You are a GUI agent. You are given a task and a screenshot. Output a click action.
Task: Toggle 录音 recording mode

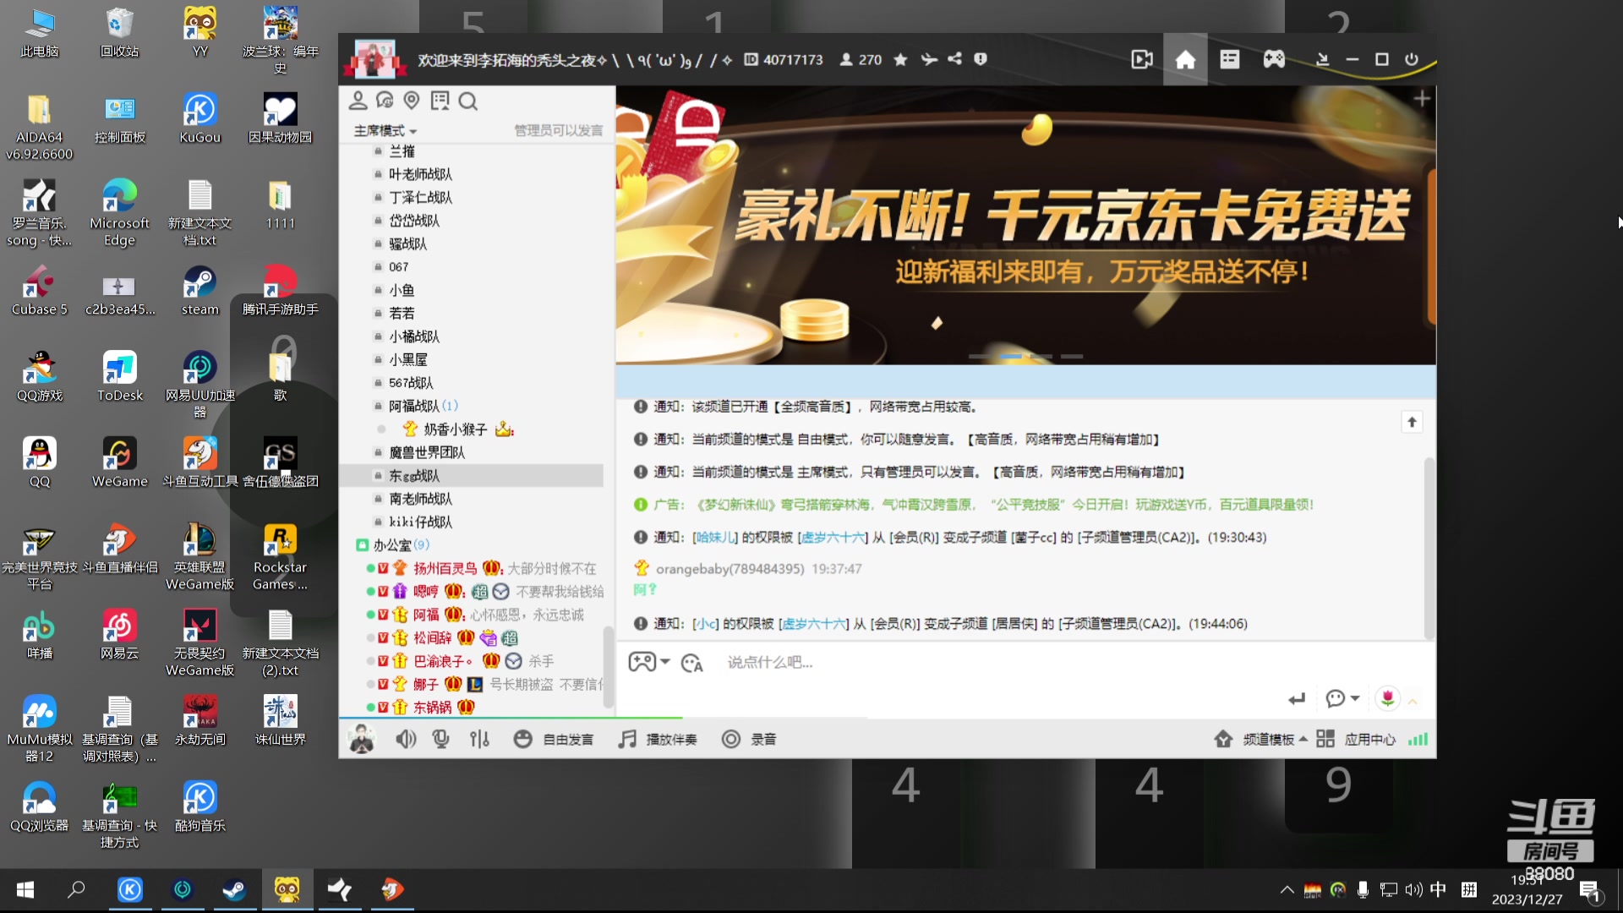tap(750, 738)
